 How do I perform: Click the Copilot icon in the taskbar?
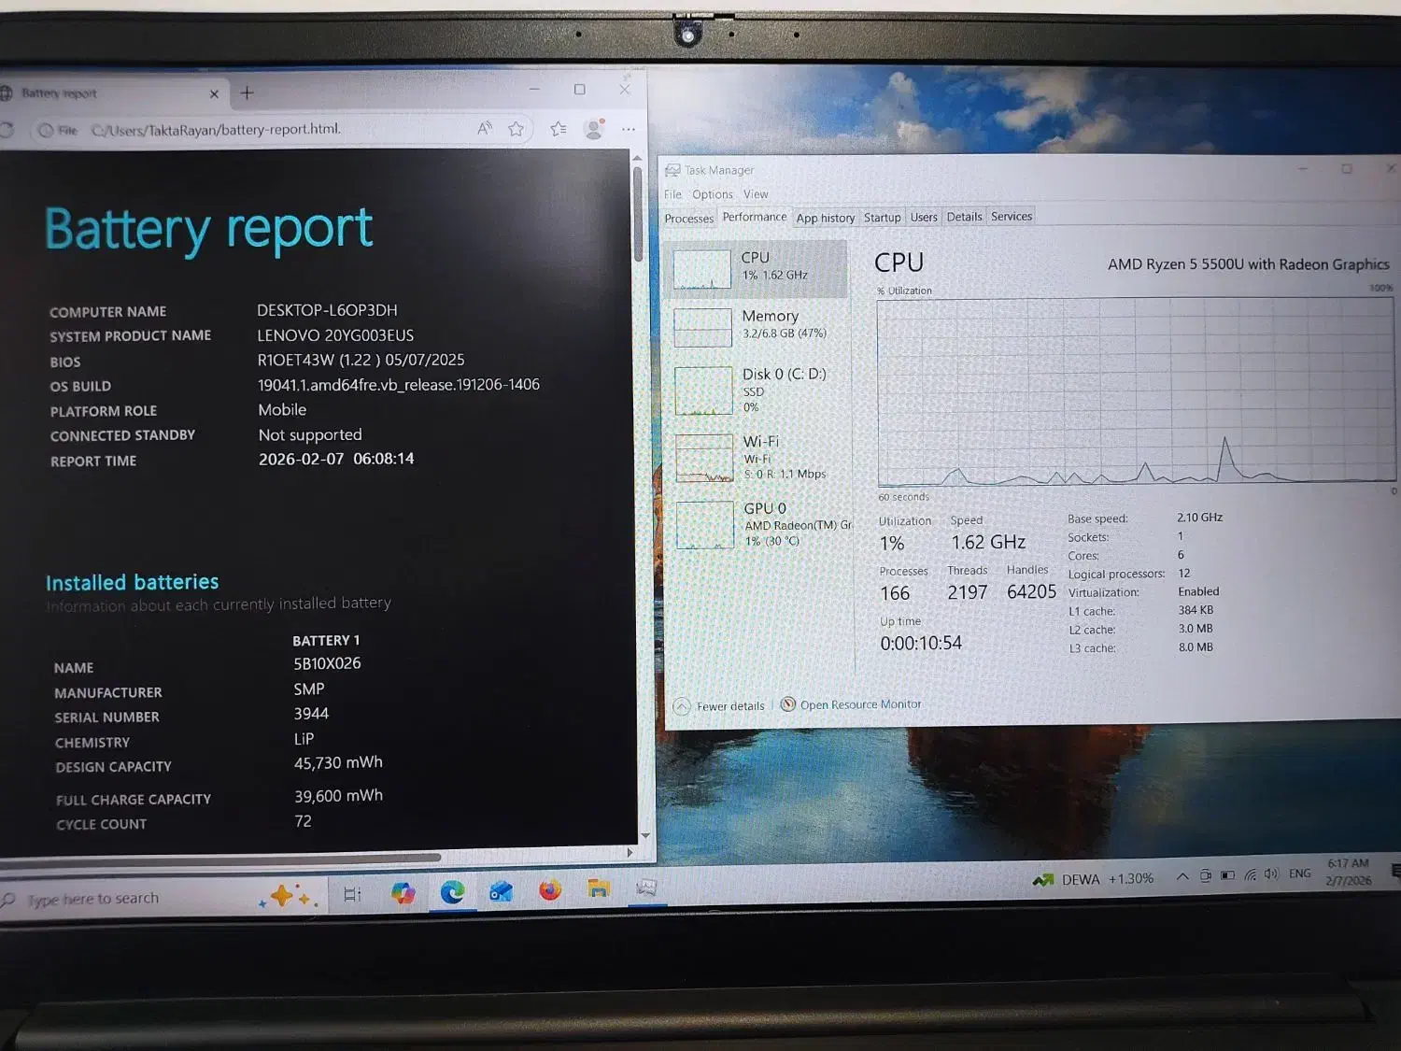pos(403,893)
